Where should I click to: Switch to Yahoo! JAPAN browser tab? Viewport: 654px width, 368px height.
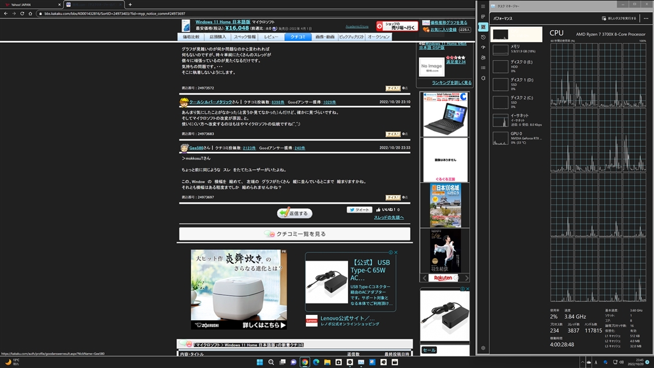click(x=33, y=4)
